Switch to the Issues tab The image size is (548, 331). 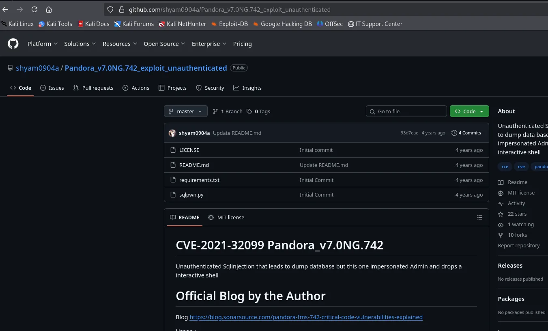[x=52, y=88]
